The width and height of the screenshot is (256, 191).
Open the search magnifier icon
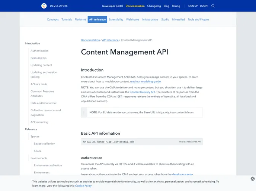pos(213,6)
